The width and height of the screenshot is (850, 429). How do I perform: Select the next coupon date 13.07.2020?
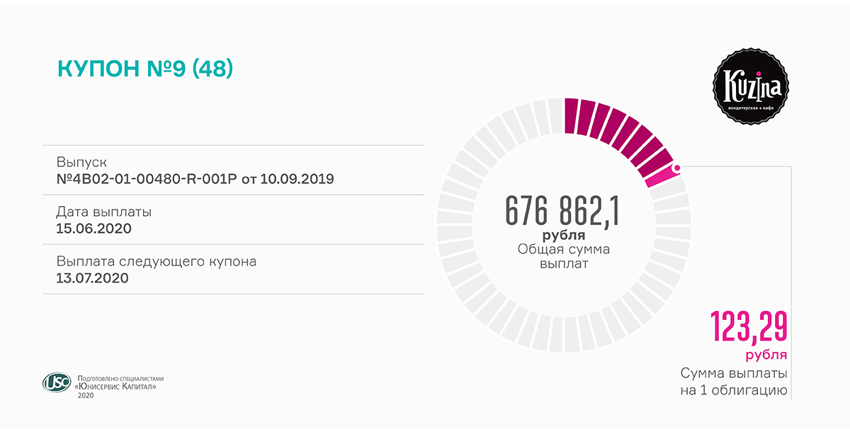click(92, 278)
